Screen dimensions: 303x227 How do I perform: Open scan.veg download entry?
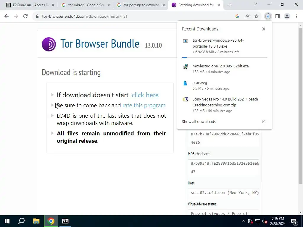coord(225,85)
